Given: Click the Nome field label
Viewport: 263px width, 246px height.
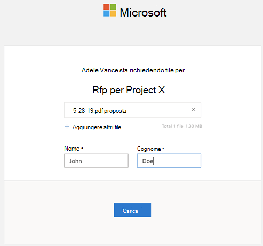Looking at the screenshot, I should point(72,149).
